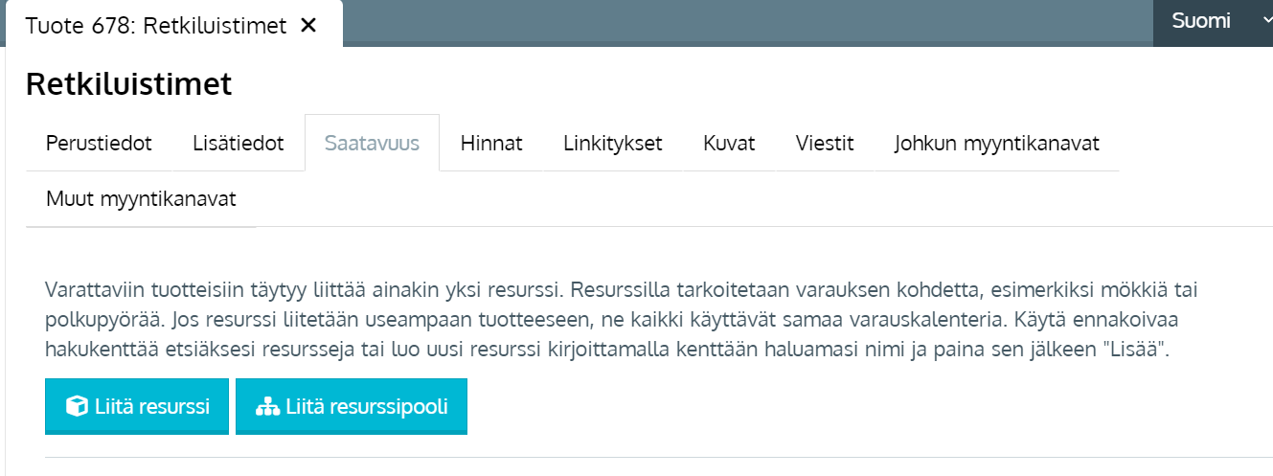Show the Kuvat tab
This screenshot has width=1273, height=476.
[729, 144]
